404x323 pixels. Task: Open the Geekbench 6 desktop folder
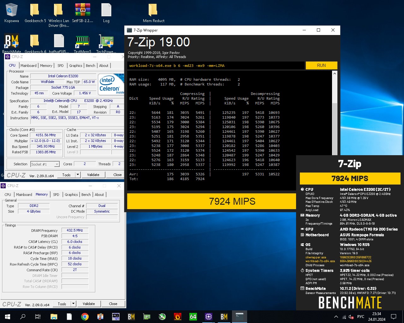pos(35,44)
